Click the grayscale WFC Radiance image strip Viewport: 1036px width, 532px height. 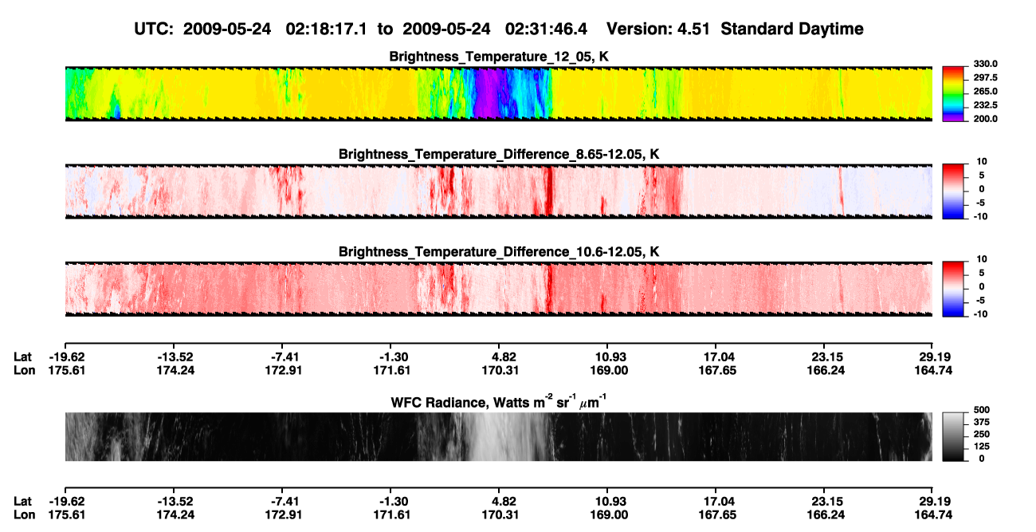(498, 437)
